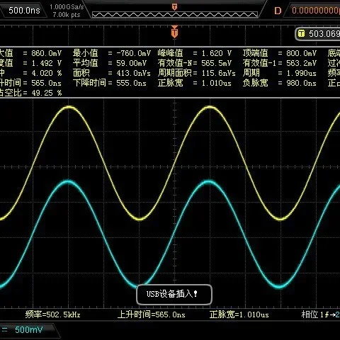340x340 pixels.
Task: Open the 503.069 frequency counter badge
Action: [x=318, y=34]
